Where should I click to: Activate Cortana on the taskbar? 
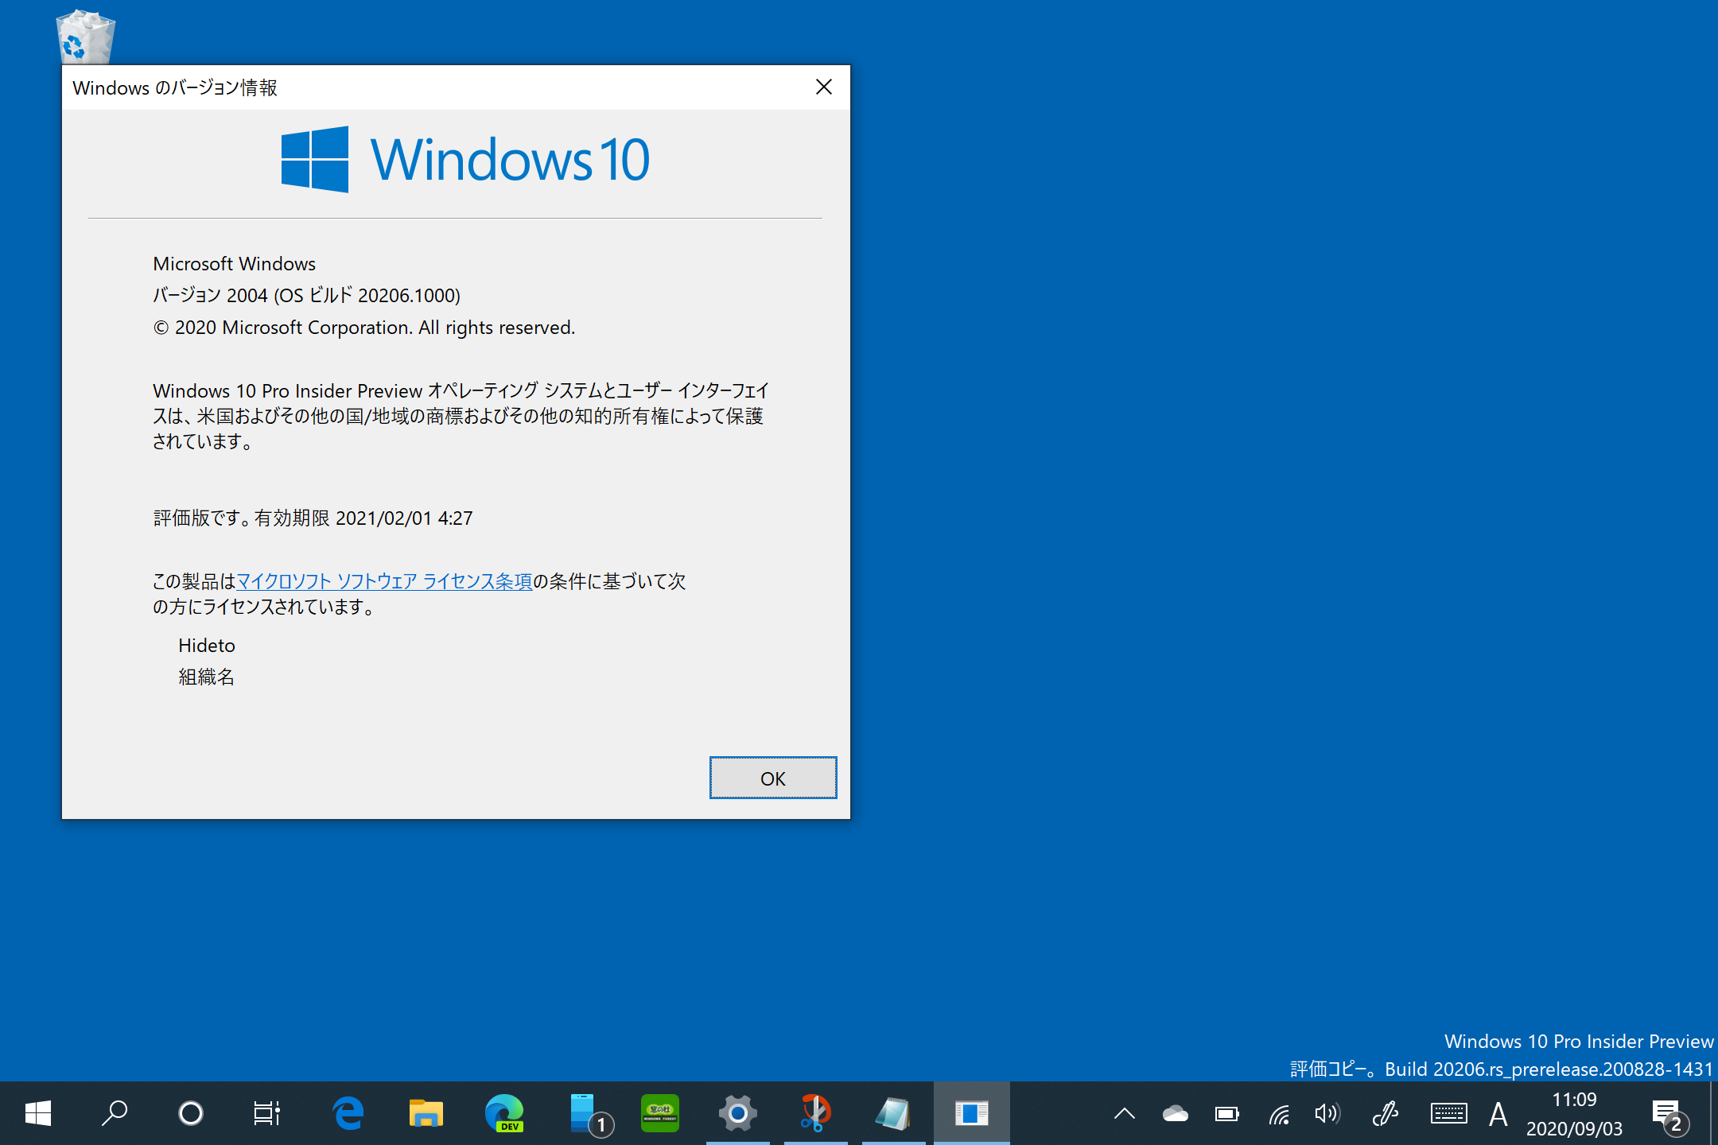point(191,1113)
